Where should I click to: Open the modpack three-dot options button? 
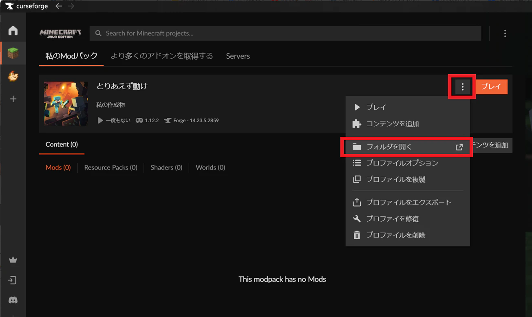[462, 87]
